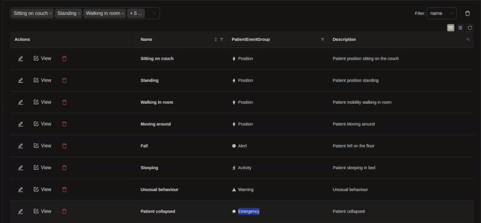Viewport: 481px width, 223px height.
Task: Expand the tag selector dropdown arrow
Action: (155, 13)
